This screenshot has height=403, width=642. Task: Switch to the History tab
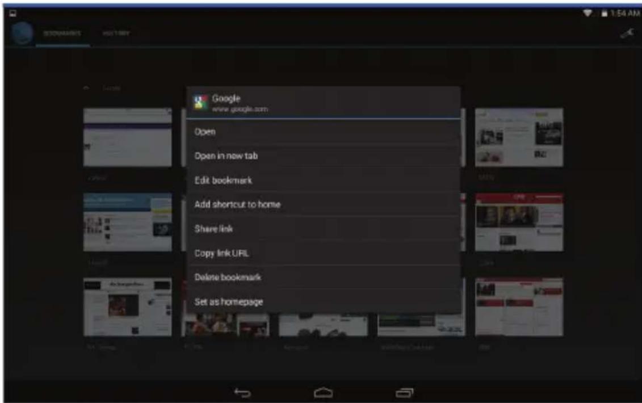[x=116, y=33]
